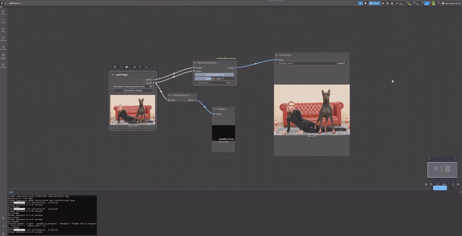Click the filename_prefix input field

click(311, 63)
